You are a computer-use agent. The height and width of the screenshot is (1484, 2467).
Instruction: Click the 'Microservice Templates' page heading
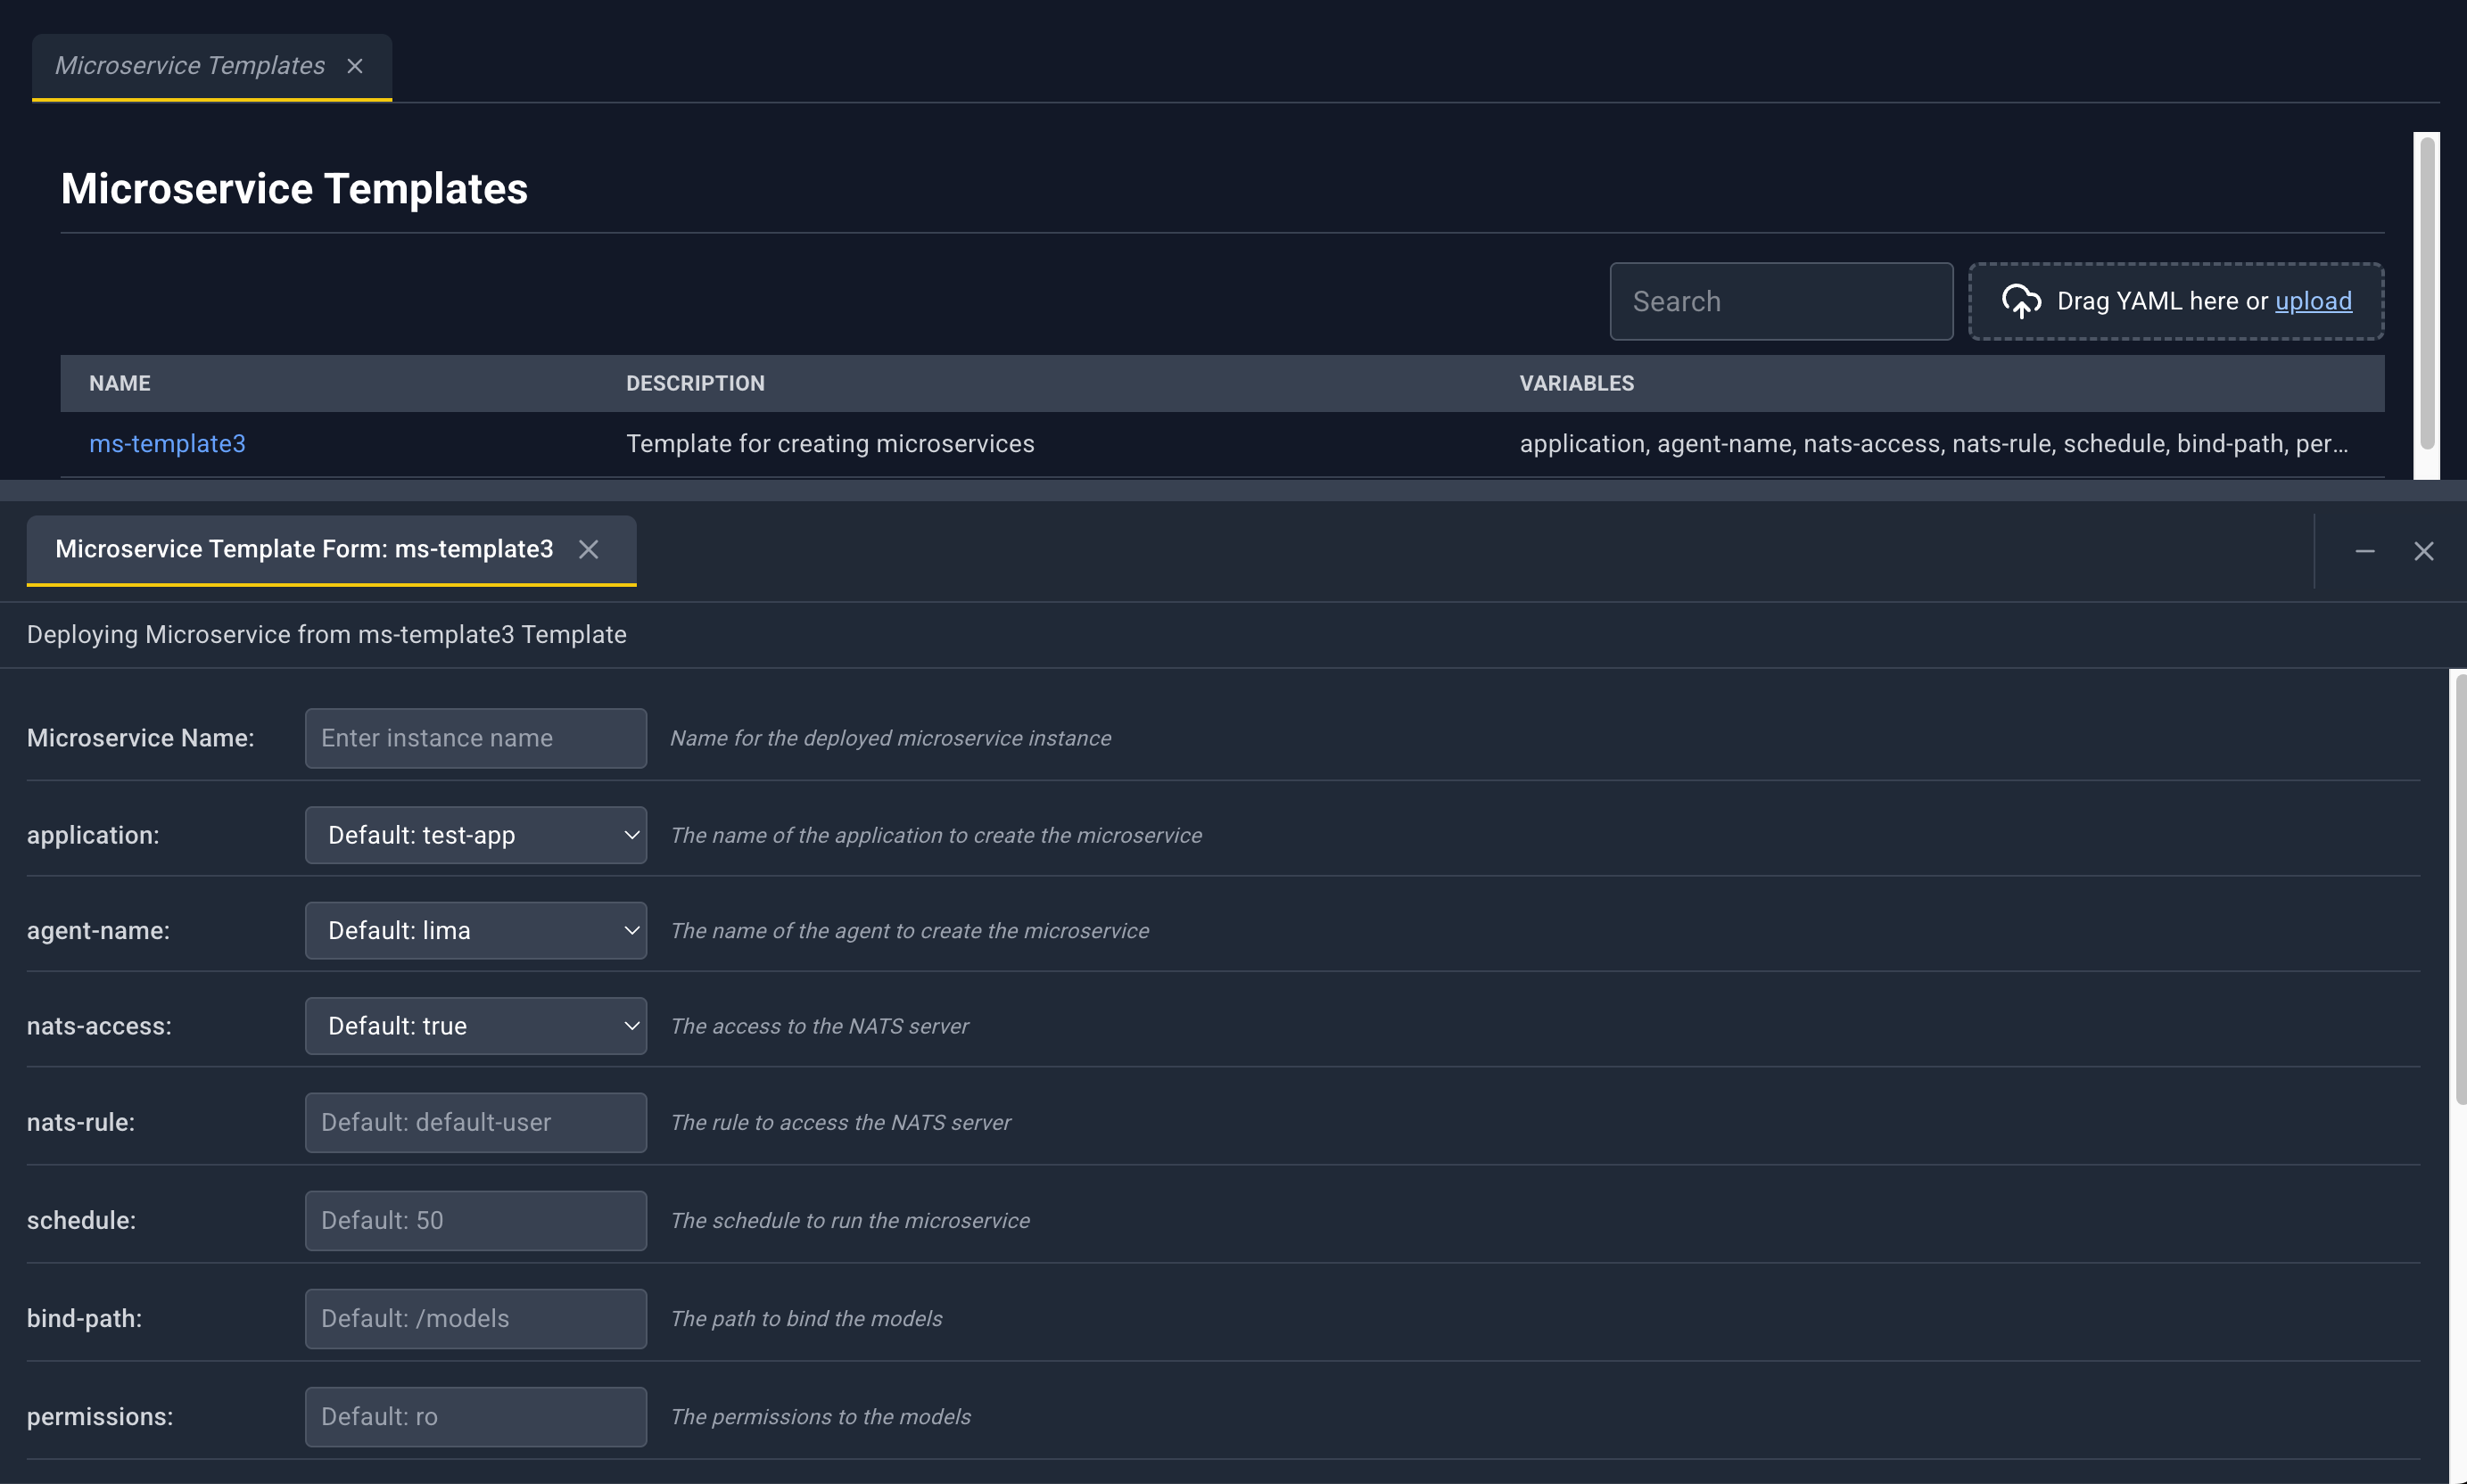[x=294, y=189]
